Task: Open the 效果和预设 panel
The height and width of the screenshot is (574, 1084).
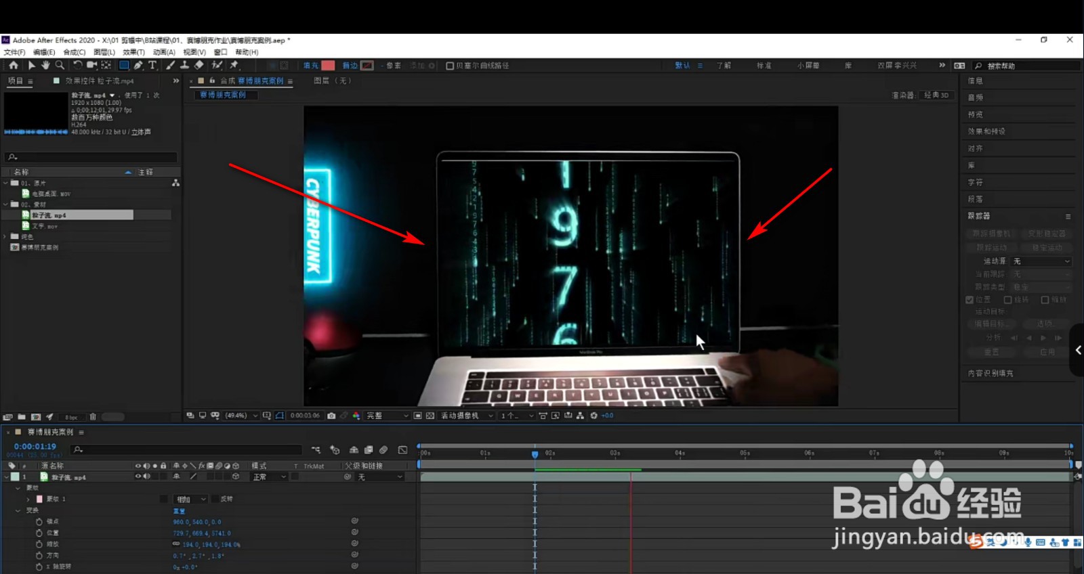Action: coord(986,131)
